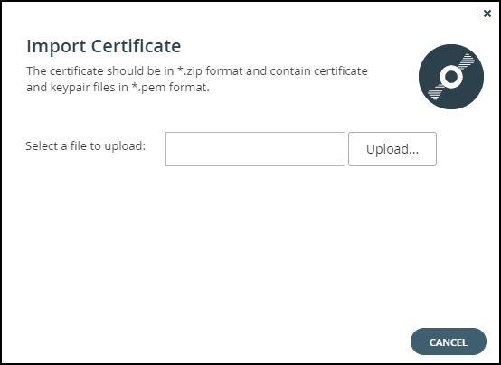Click the white ring center of disc icon
The image size is (501, 365).
[x=451, y=77]
